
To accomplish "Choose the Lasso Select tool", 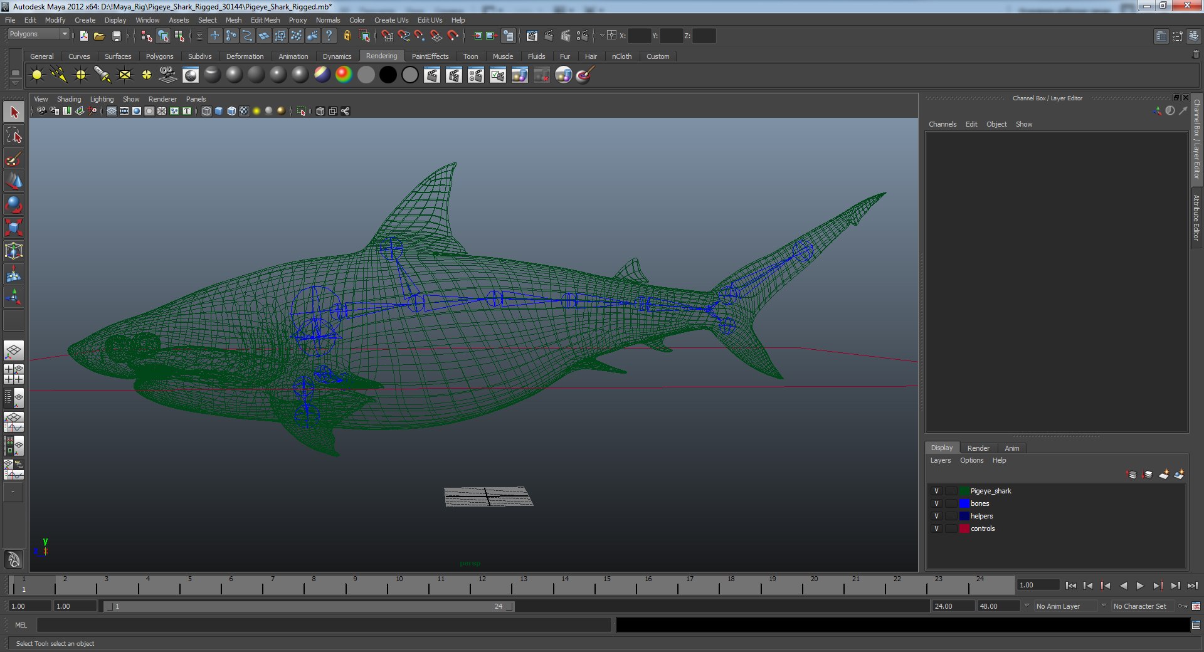I will 14,135.
